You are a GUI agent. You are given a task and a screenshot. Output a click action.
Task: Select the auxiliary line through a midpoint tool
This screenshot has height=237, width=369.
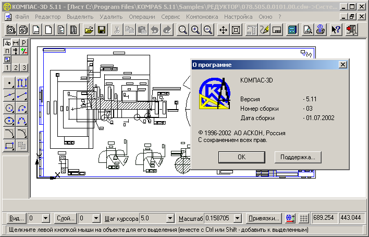click(x=9, y=96)
